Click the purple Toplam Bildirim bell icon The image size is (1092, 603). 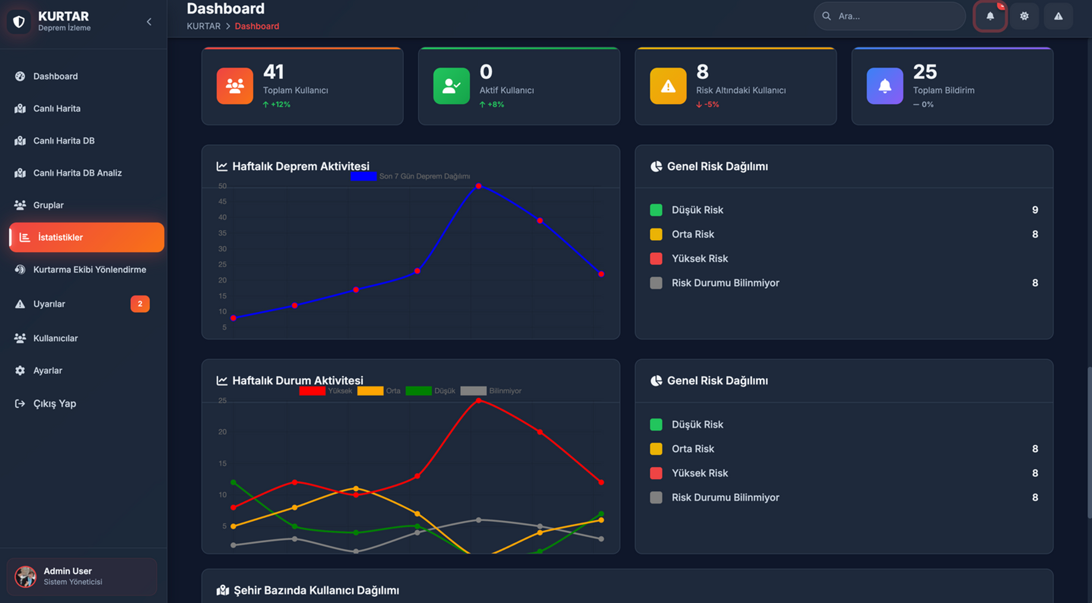884,86
